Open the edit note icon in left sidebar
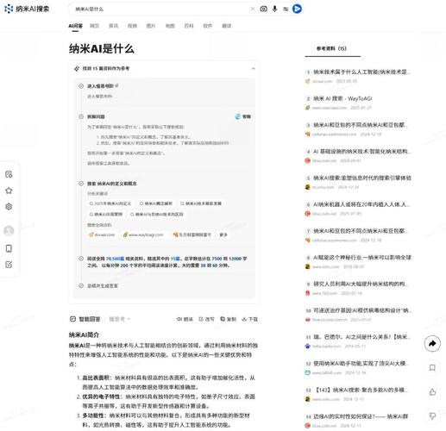Image resolution: width=446 pixels, height=431 pixels. pos(9,265)
